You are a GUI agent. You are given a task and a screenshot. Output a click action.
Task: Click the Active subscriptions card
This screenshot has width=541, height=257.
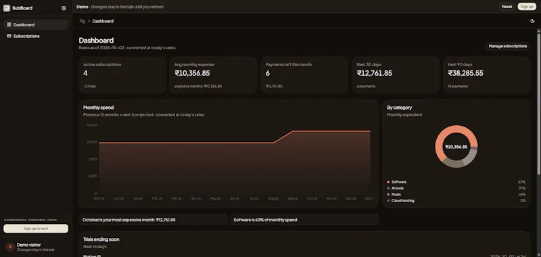click(x=122, y=75)
